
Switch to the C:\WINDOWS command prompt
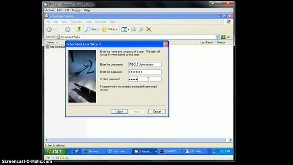click(170, 151)
